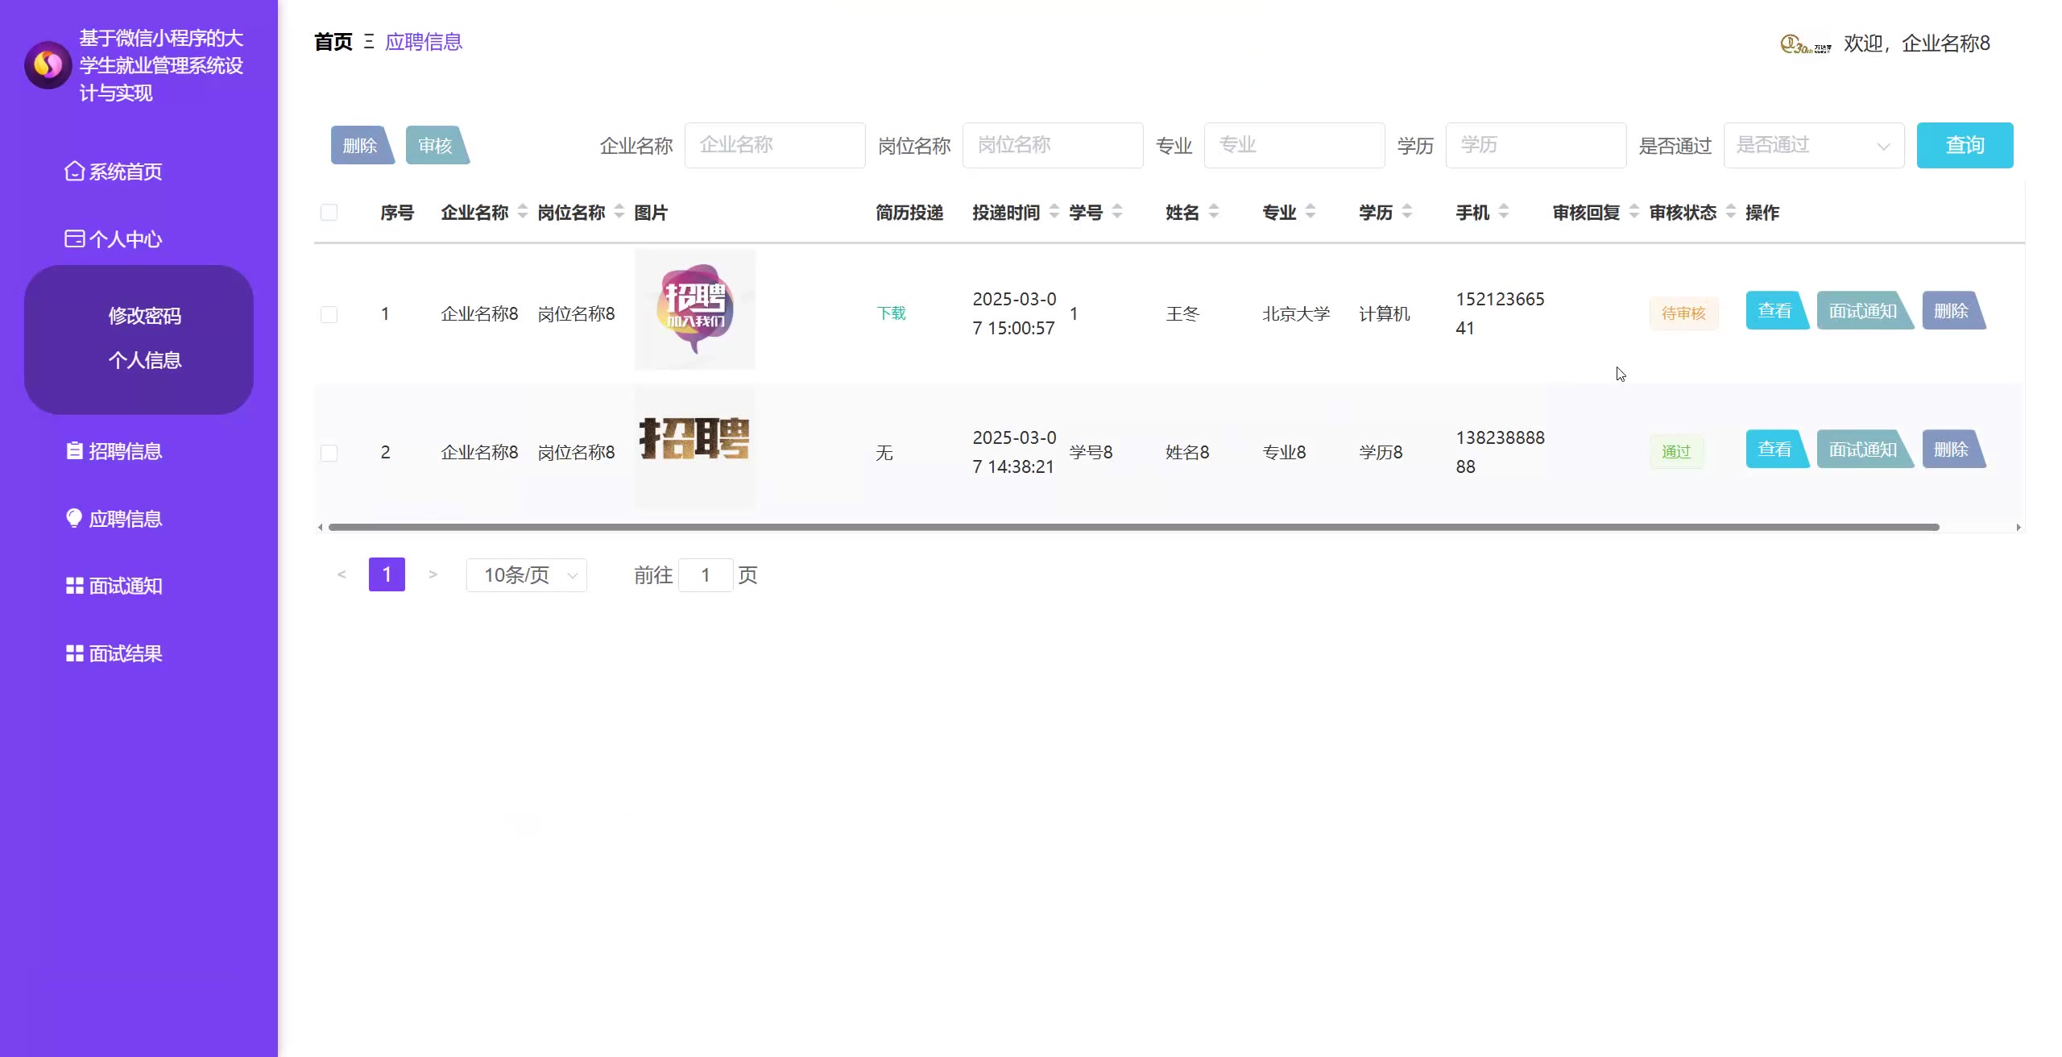Viewport: 2062px width, 1057px height.
Task: Click the grid icon beside 面试通知
Action: click(x=74, y=586)
